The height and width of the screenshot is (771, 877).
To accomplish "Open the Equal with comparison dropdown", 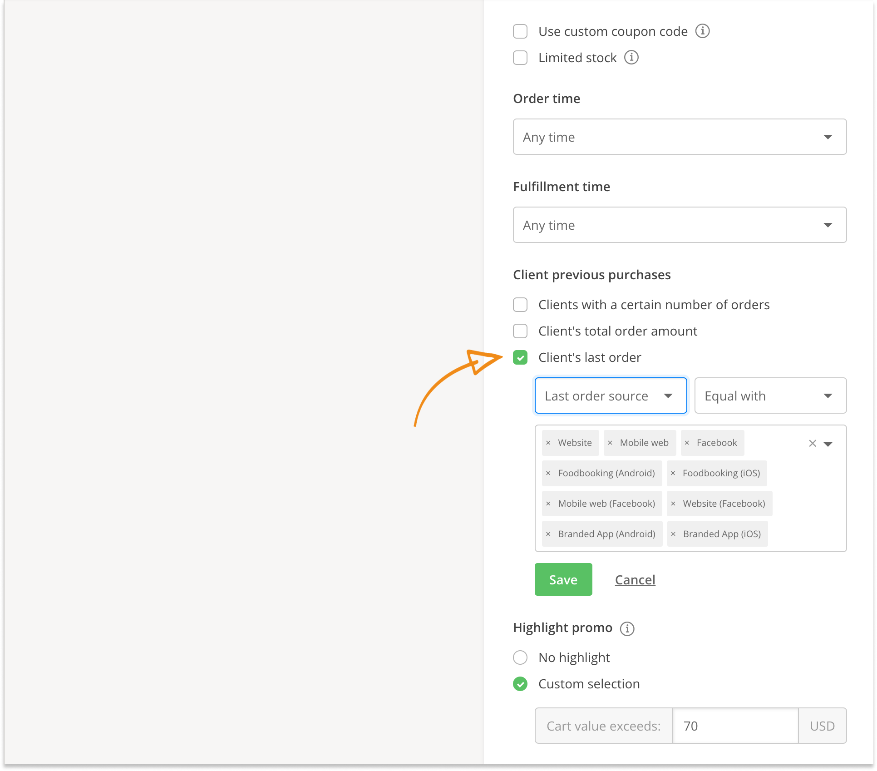I will (770, 395).
